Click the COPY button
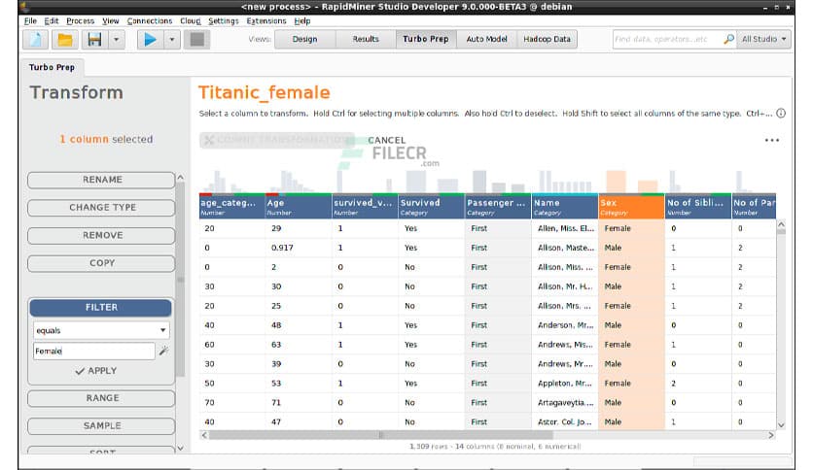 [101, 263]
